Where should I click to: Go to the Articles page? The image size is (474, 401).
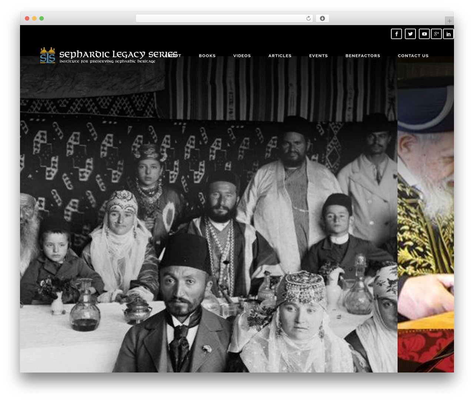click(x=280, y=56)
